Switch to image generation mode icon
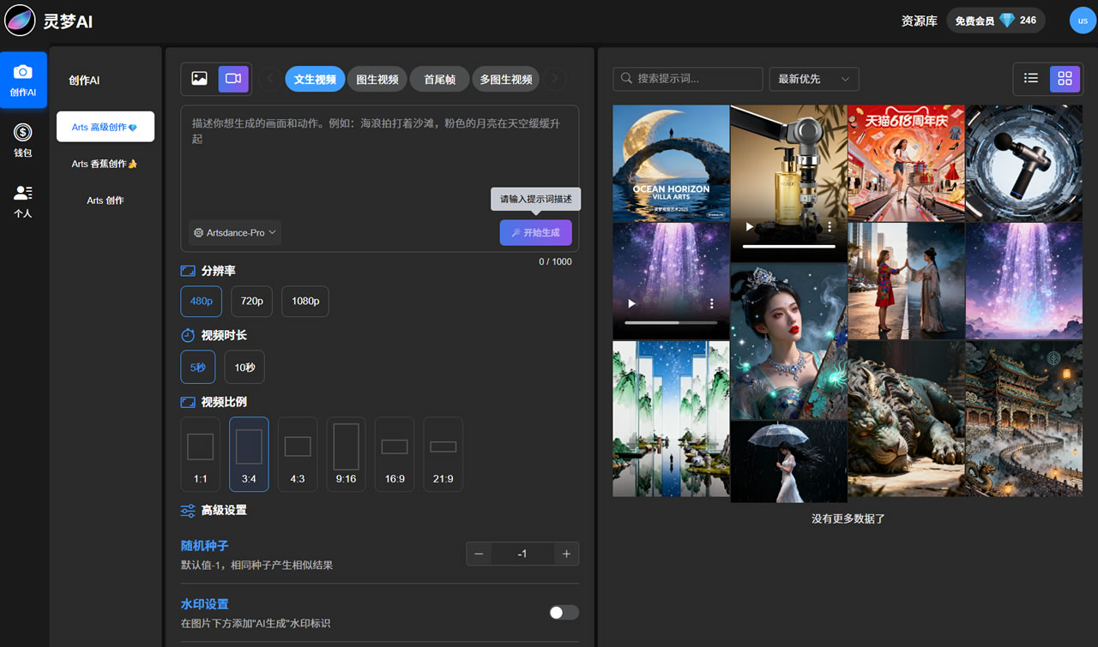Viewport: 1098px width, 647px height. (199, 79)
